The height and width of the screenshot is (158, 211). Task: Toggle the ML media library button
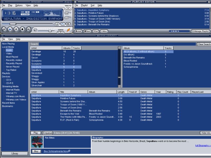68,24
